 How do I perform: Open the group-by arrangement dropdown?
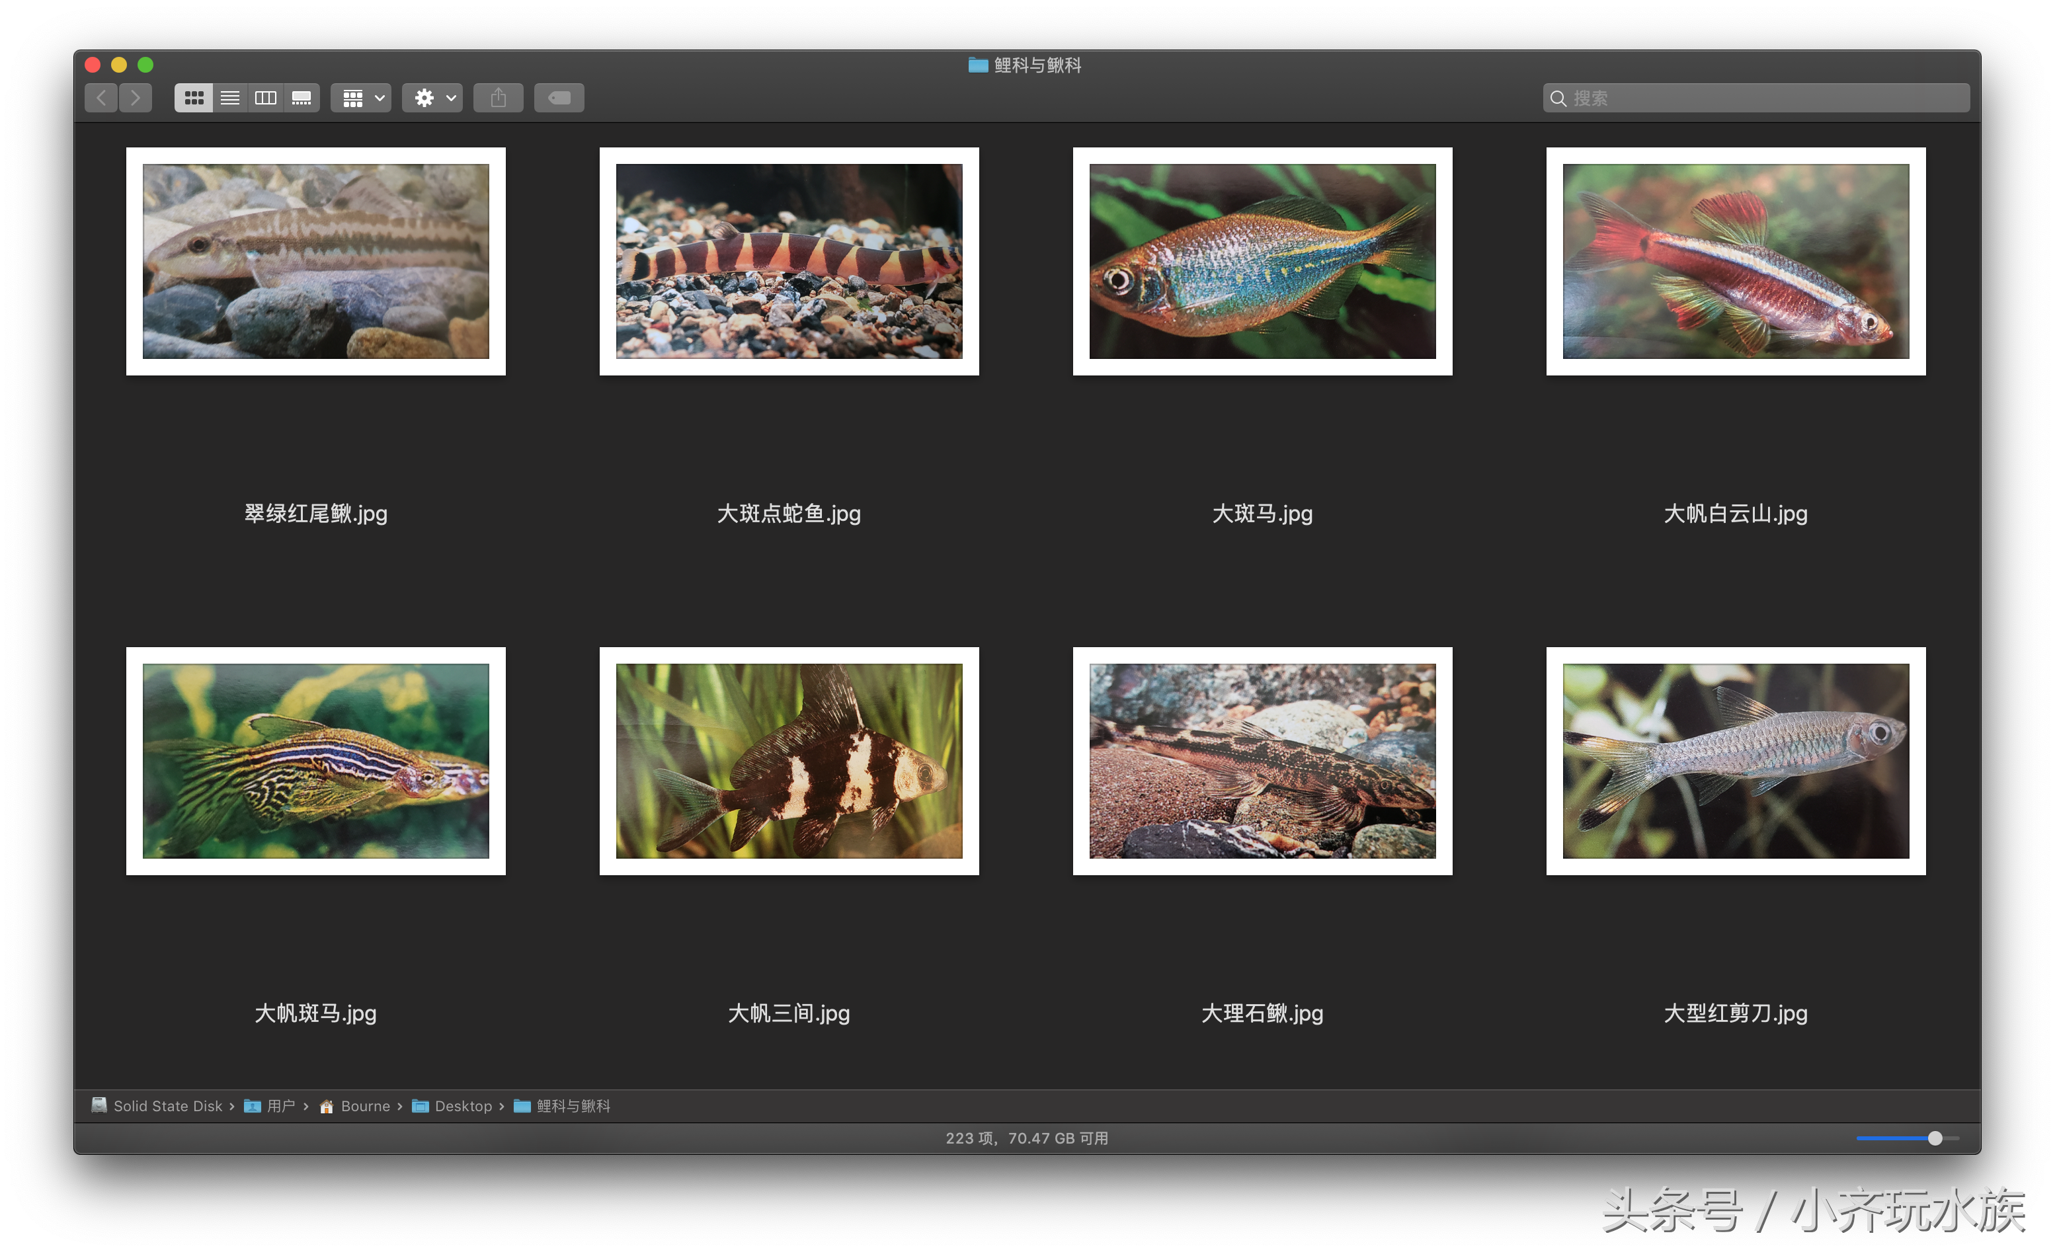pyautogui.click(x=362, y=98)
